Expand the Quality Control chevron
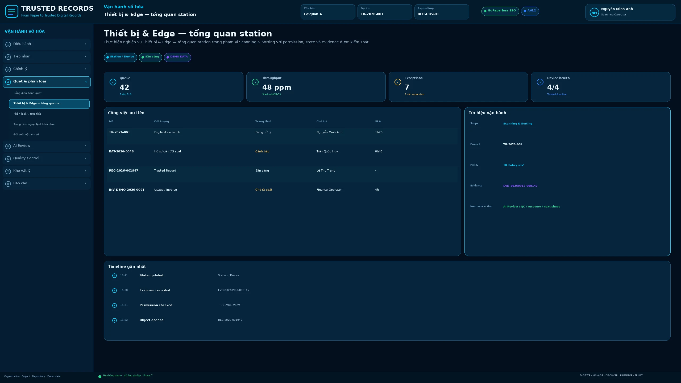Viewport: 681px width, 383px height. (85, 158)
